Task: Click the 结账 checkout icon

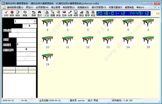Action: pos(12,13)
